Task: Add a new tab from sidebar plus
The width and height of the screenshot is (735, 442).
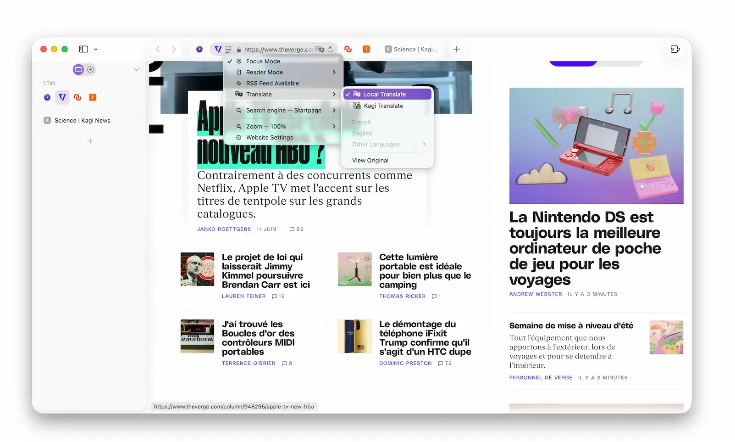Action: [90, 141]
